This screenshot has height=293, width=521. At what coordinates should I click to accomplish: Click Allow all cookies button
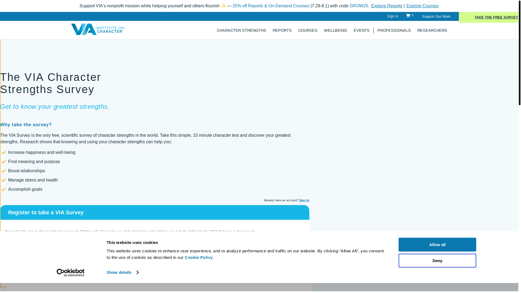[x=437, y=244]
